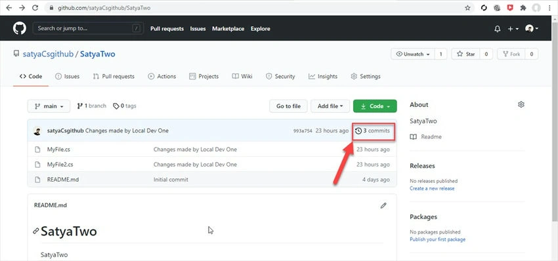Open the Unwatch dropdown

point(413,54)
